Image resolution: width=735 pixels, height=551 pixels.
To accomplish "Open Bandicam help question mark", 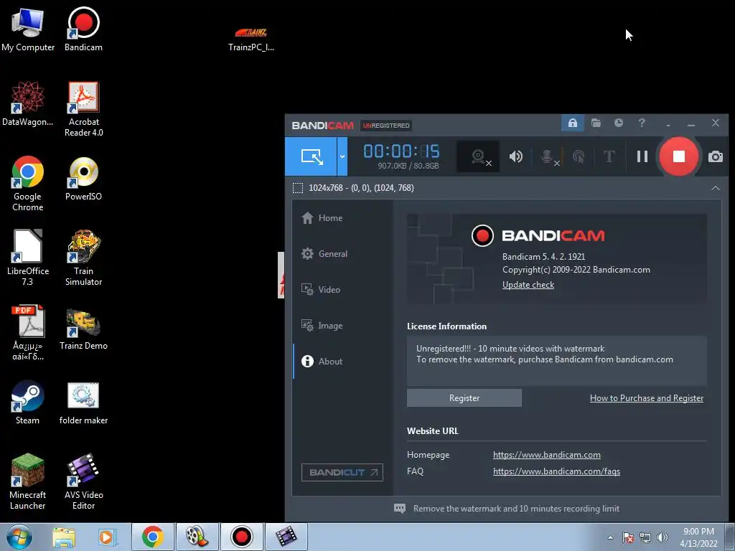I will (642, 123).
